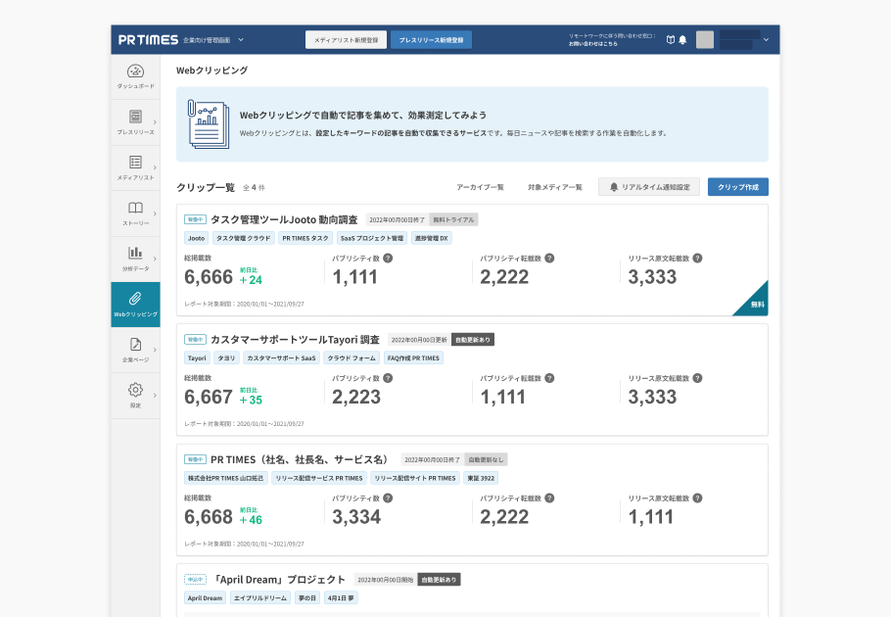The height and width of the screenshot is (617, 891).
Task: Click the SaaS プロジェクト管理 keyword tag
Action: 372,238
